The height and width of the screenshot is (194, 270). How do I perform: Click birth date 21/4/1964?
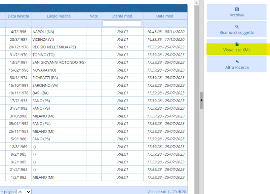18,169
